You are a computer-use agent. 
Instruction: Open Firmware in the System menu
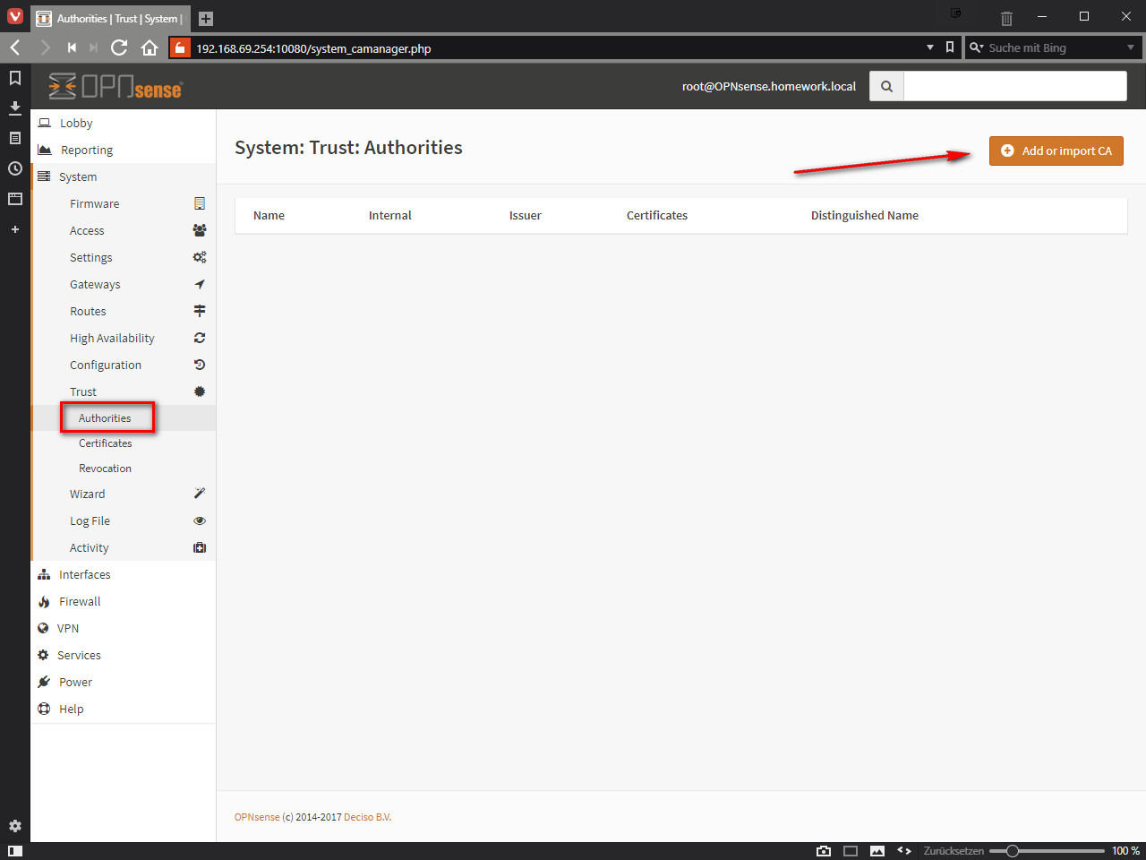[x=95, y=203]
